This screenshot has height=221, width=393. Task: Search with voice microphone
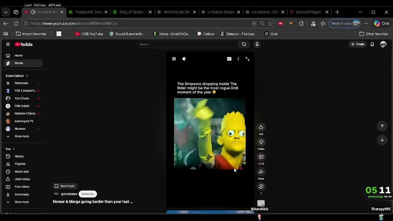257,44
